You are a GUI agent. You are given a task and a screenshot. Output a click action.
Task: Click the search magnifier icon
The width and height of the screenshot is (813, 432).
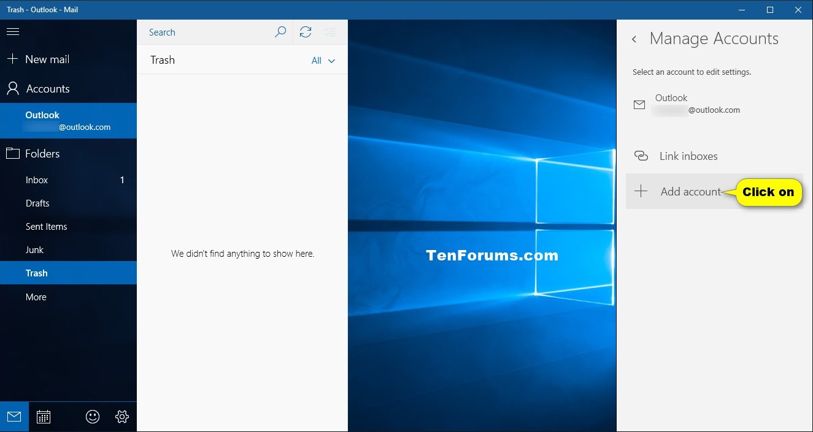[280, 32]
